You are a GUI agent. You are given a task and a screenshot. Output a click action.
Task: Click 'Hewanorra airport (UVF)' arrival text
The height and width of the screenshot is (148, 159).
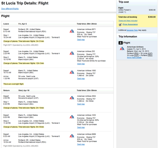[28, 79]
